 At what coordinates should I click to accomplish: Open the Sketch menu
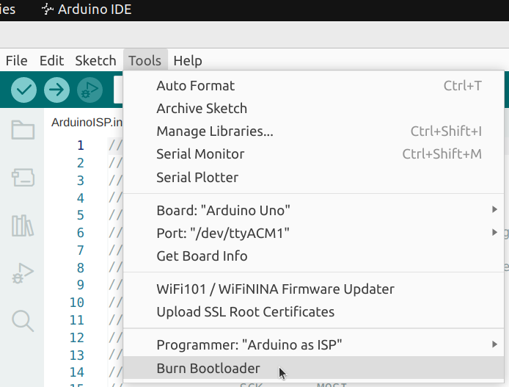95,61
